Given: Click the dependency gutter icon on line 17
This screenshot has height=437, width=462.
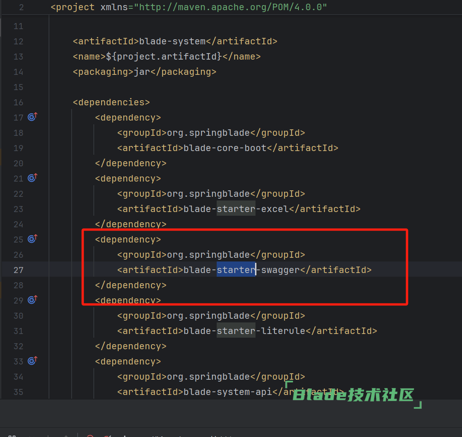Looking at the screenshot, I should pos(32,117).
